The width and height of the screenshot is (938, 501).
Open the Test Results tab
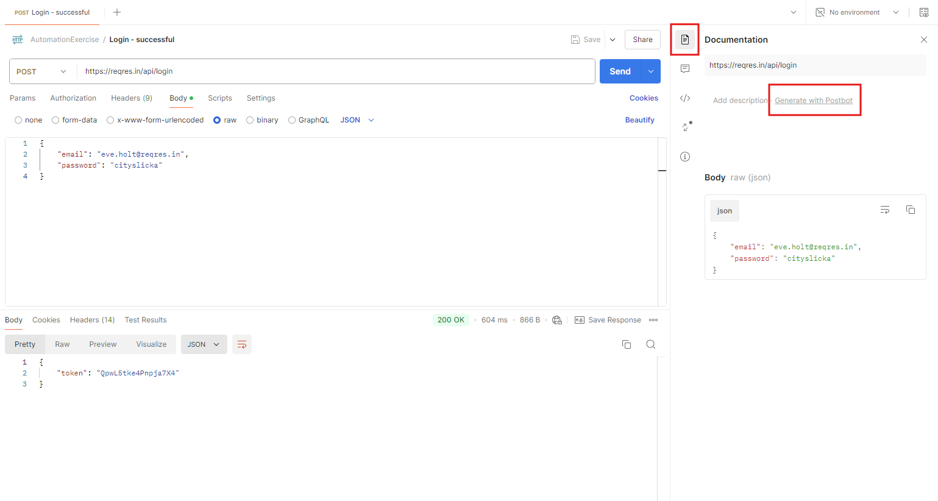(145, 320)
